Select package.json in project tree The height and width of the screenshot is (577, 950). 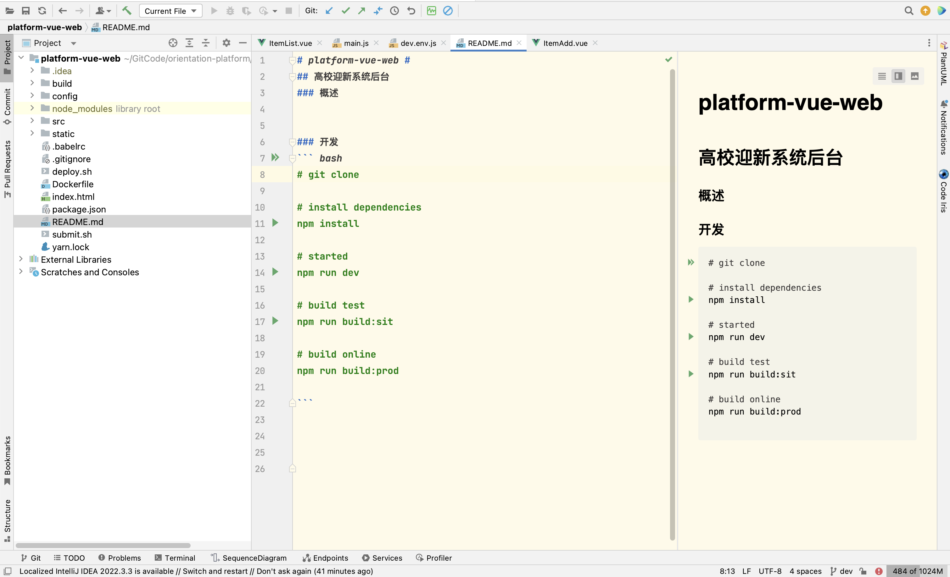[79, 209]
